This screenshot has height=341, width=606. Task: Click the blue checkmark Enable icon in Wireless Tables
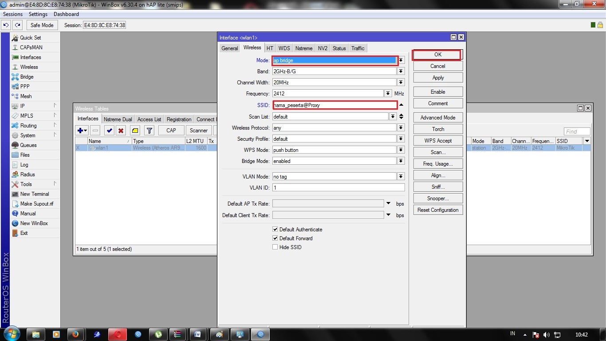(x=110, y=131)
